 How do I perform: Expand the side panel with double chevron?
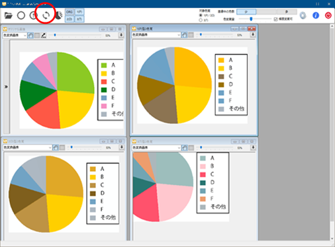click(6, 87)
